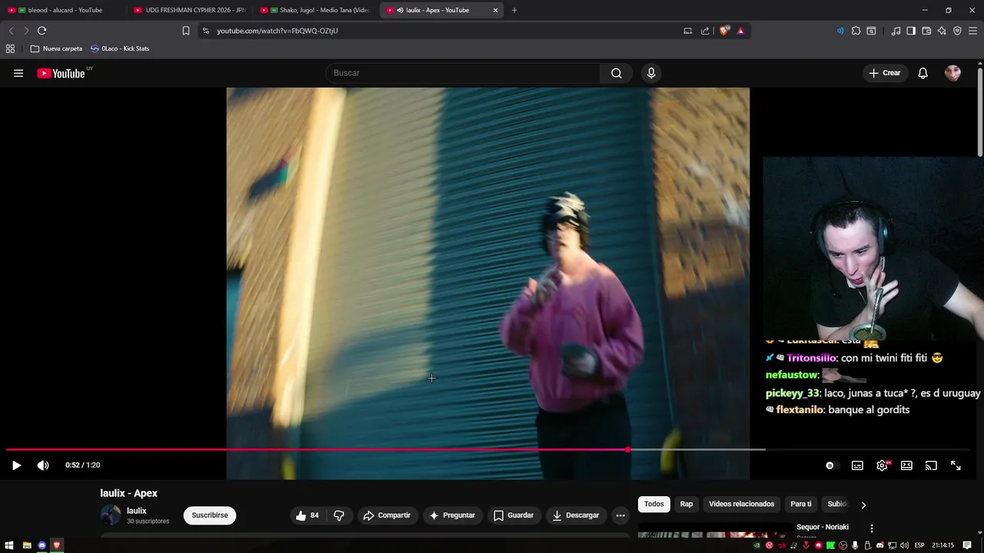This screenshot has height=553, width=984.
Task: Start voice search with microphone icon
Action: click(x=651, y=73)
